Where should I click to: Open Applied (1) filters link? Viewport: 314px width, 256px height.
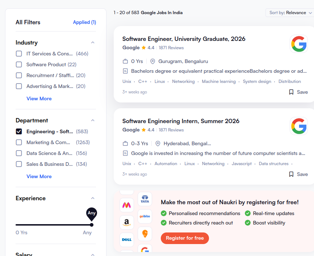pyautogui.click(x=84, y=22)
